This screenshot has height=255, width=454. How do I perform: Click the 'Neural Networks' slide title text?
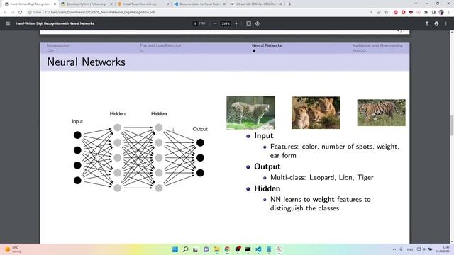(x=86, y=62)
